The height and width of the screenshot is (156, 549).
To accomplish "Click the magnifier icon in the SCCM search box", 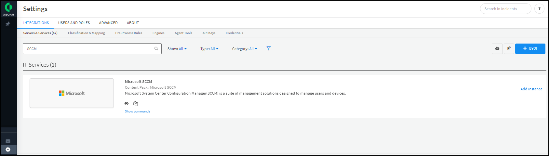I will click(156, 48).
